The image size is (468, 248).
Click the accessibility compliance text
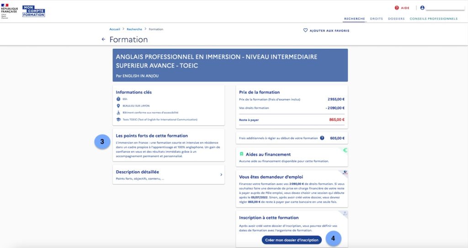(150, 113)
